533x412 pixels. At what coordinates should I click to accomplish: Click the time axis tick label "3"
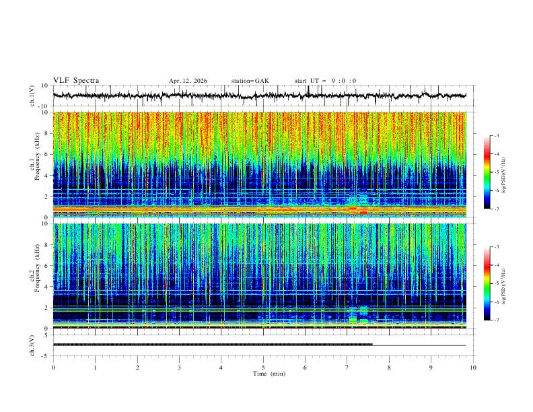(179, 368)
